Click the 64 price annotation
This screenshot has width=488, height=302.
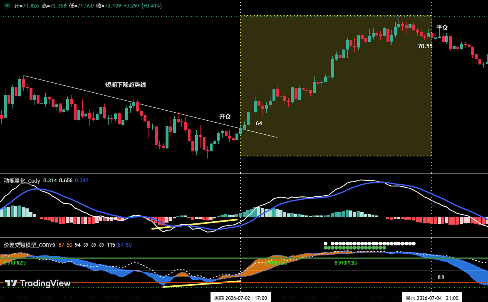coord(259,123)
